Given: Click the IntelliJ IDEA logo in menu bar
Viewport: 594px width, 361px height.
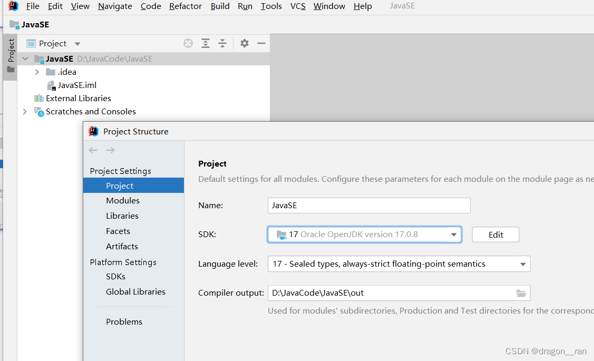Looking at the screenshot, I should click(x=13, y=6).
